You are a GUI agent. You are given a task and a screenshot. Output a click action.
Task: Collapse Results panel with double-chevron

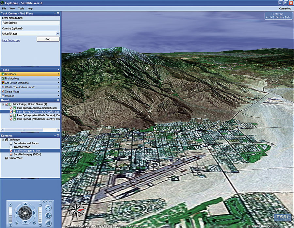tap(58, 100)
